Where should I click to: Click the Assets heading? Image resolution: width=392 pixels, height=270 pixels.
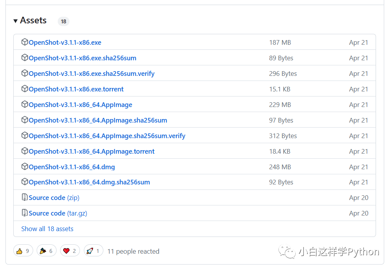tap(33, 21)
